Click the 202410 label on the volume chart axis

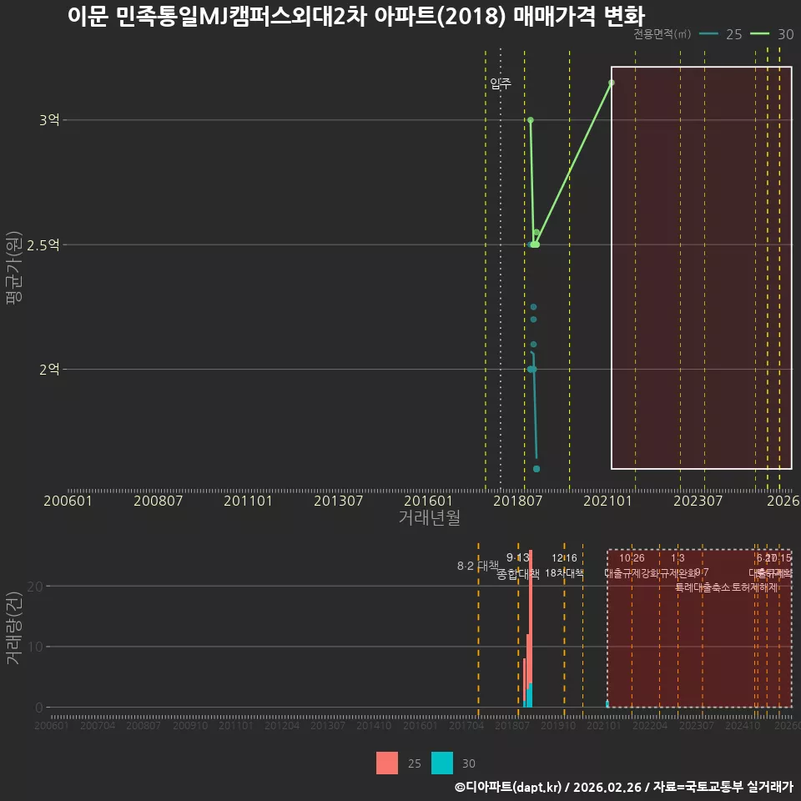[x=743, y=725]
